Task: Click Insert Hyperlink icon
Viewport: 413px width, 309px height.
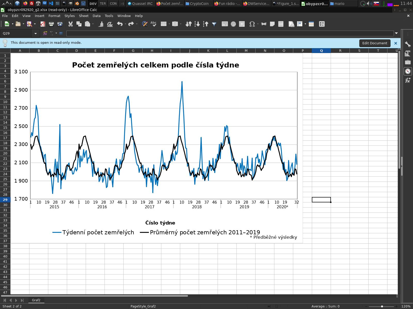Action: [264, 24]
